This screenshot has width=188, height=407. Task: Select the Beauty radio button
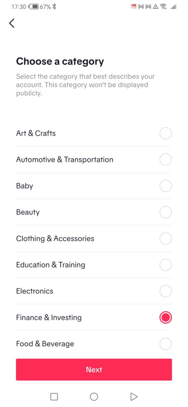tap(166, 212)
